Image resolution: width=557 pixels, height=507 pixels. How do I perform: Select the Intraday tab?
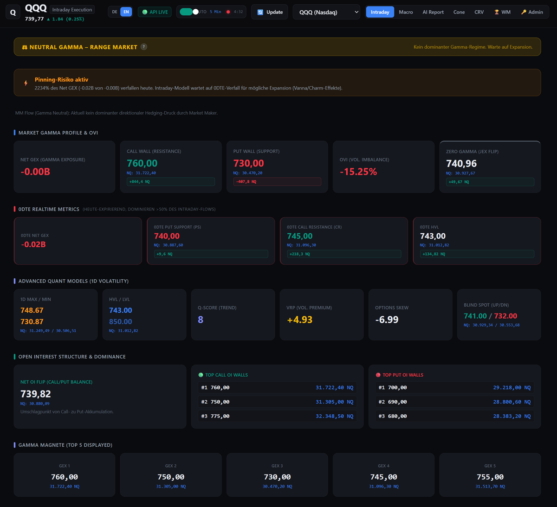(x=380, y=12)
